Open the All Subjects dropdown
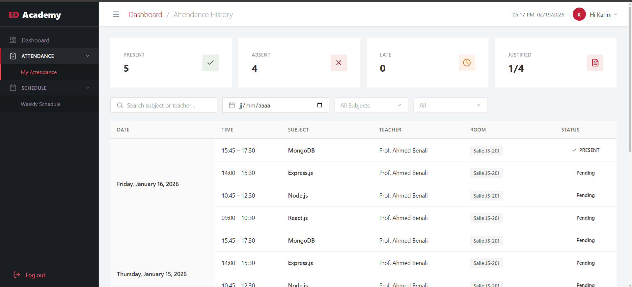Image resolution: width=632 pixels, height=287 pixels. click(x=371, y=105)
